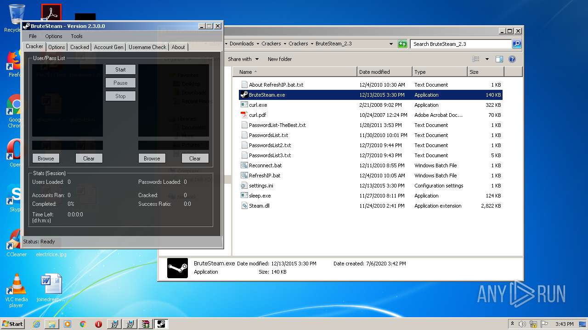Image resolution: width=588 pixels, height=330 pixels.
Task: Click the search magnifier icon
Action: pos(517,44)
